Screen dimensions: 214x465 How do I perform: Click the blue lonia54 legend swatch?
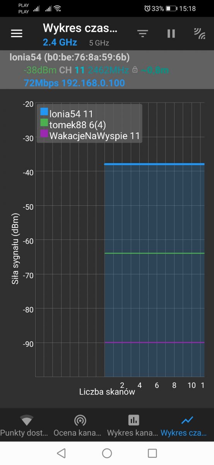click(x=44, y=112)
